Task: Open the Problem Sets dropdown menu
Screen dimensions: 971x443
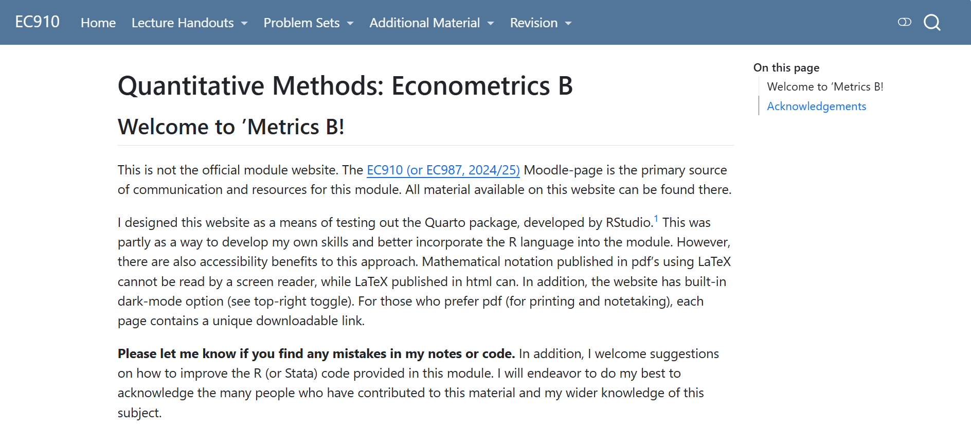Action: 309,23
